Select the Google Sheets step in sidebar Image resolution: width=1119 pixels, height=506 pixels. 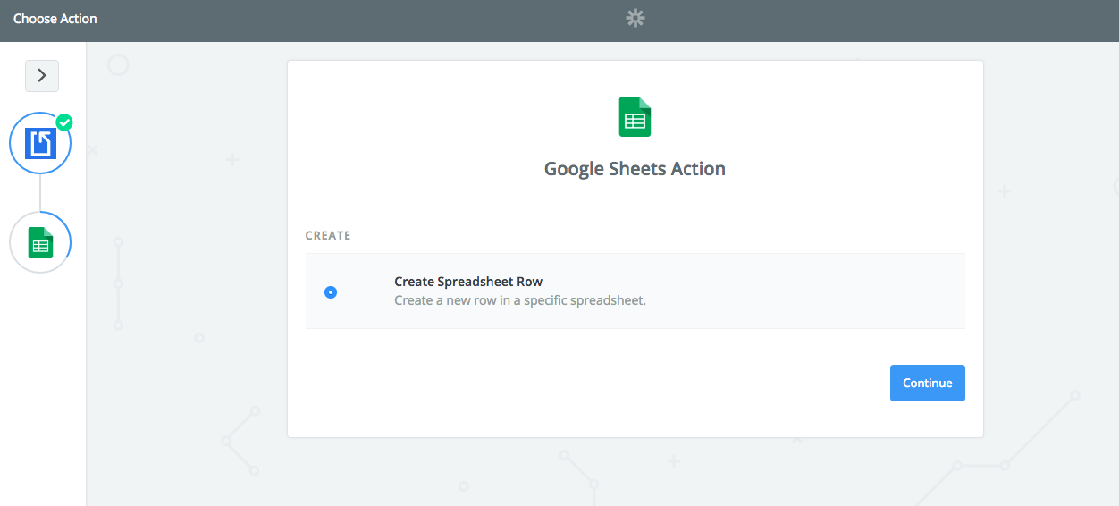(x=40, y=242)
